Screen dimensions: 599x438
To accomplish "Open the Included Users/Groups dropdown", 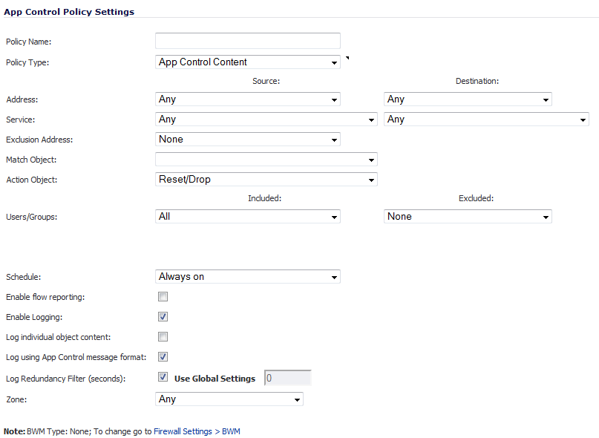I will coord(248,216).
